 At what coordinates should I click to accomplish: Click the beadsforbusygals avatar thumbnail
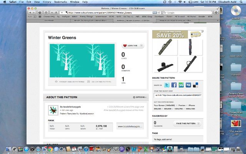click(53, 110)
